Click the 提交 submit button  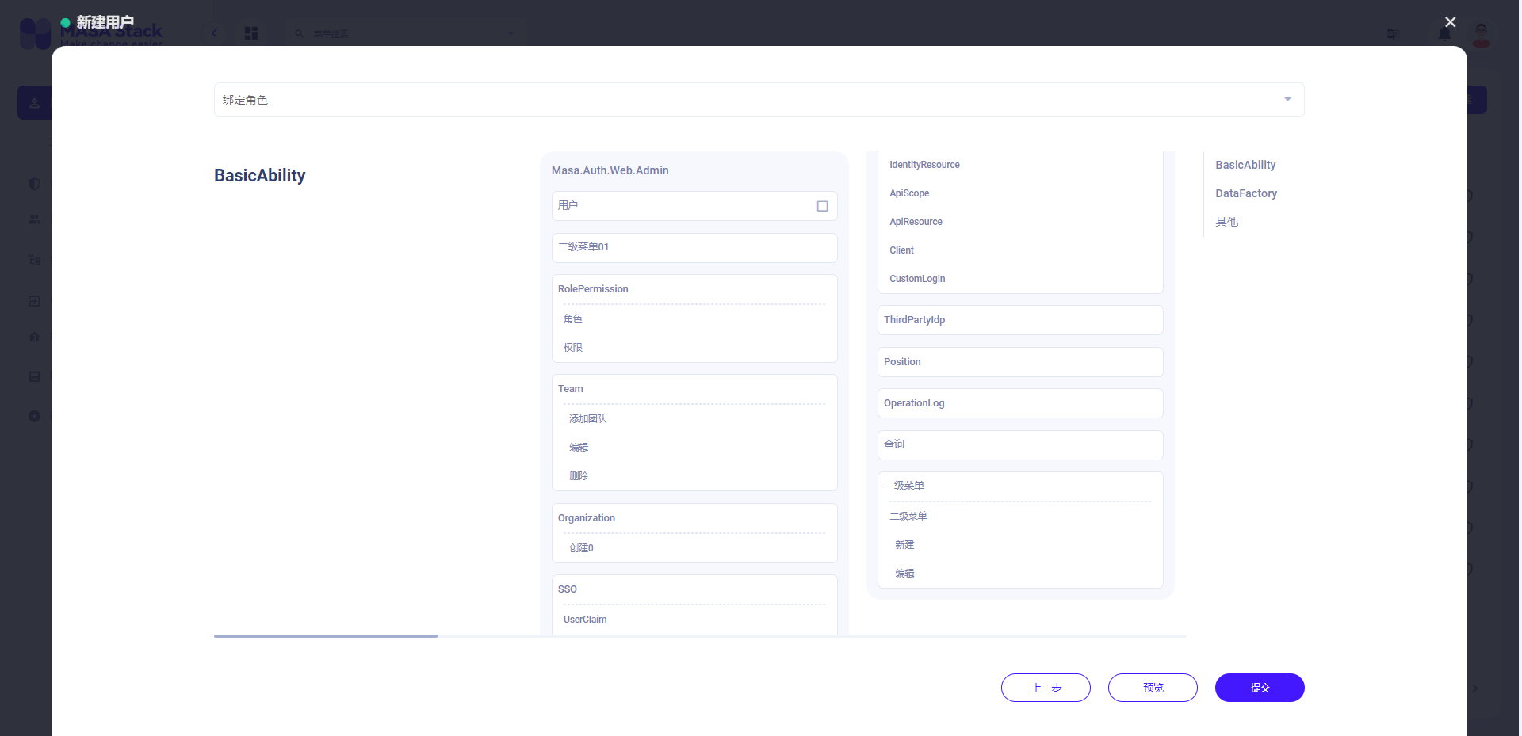1259,688
